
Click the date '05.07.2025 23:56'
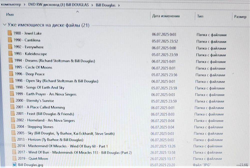pyautogui.click(x=164, y=75)
